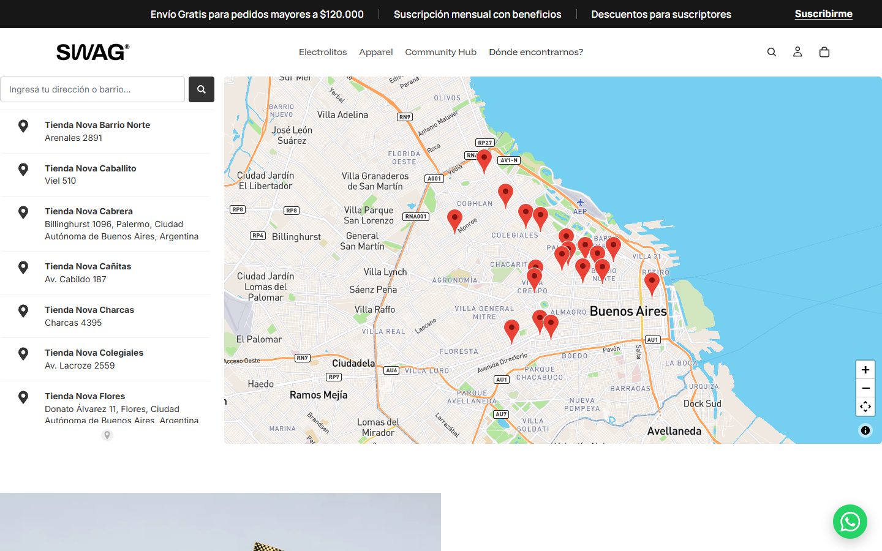Open the shopping bag cart icon
This screenshot has width=882, height=551.
(x=824, y=52)
